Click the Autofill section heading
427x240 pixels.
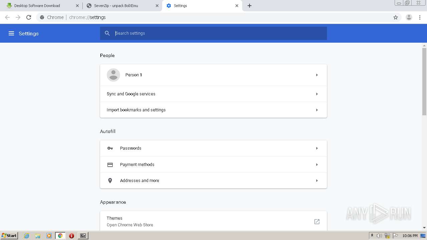click(x=108, y=132)
